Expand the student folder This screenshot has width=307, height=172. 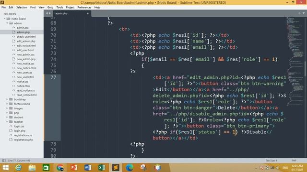coord(7,118)
